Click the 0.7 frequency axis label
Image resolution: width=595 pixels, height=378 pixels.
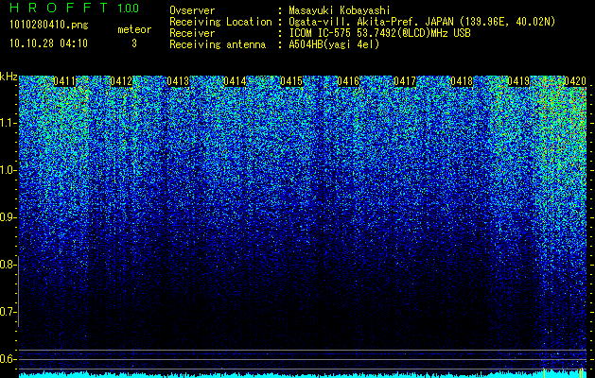(x=7, y=312)
